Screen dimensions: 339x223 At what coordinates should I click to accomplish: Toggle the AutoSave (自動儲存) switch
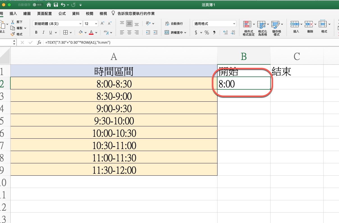pyautogui.click(x=36, y=5)
